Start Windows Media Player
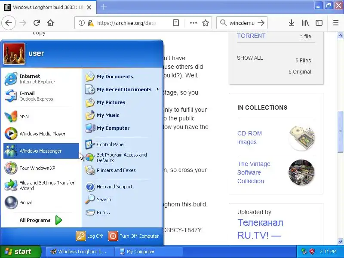The height and width of the screenshot is (258, 344). pos(41,134)
